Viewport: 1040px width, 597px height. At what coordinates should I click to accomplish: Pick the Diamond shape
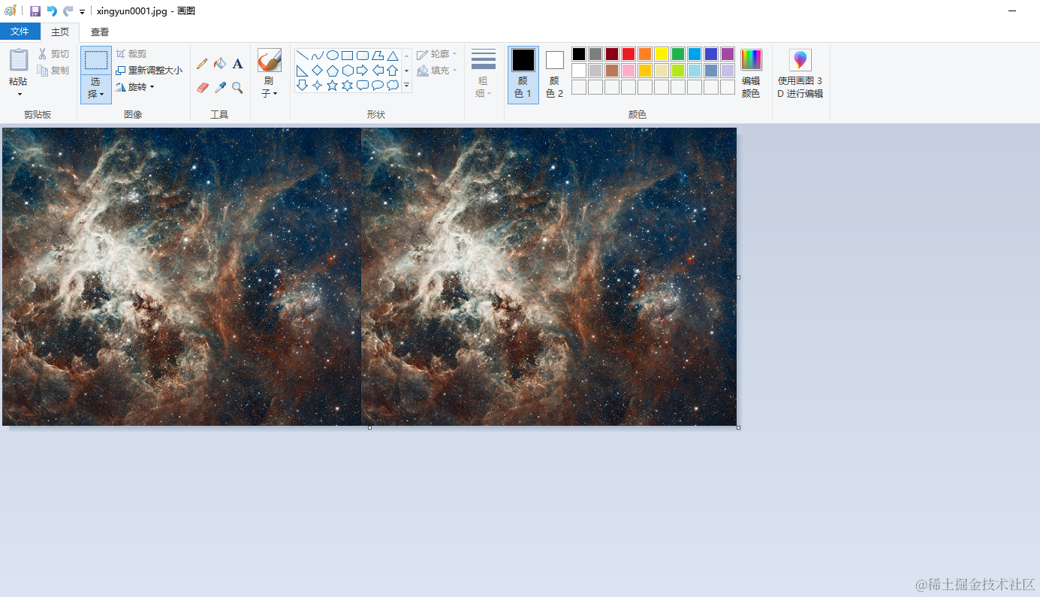point(317,71)
